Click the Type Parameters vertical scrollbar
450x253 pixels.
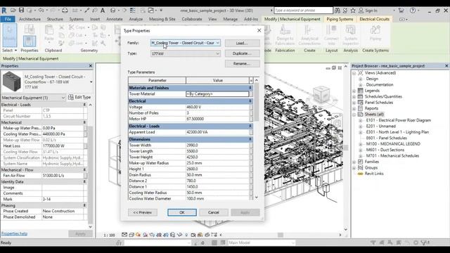256,102
